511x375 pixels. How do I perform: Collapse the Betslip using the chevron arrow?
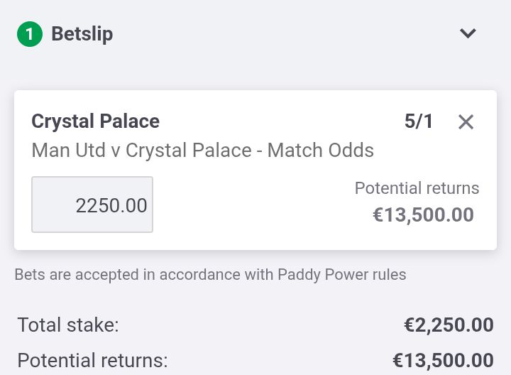pos(468,33)
